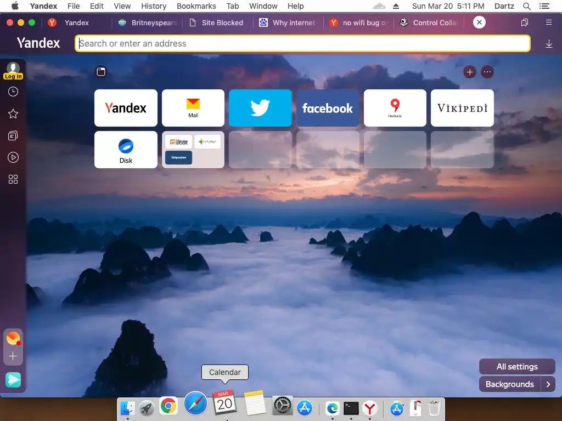Open facebook tile
Viewport: 562px width, 421px height.
pos(328,108)
